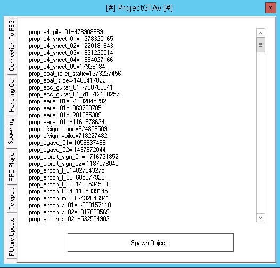Screen dimensions: 280x268
Task: Choose prop_abat_slide from the object list
Action: coord(67,80)
